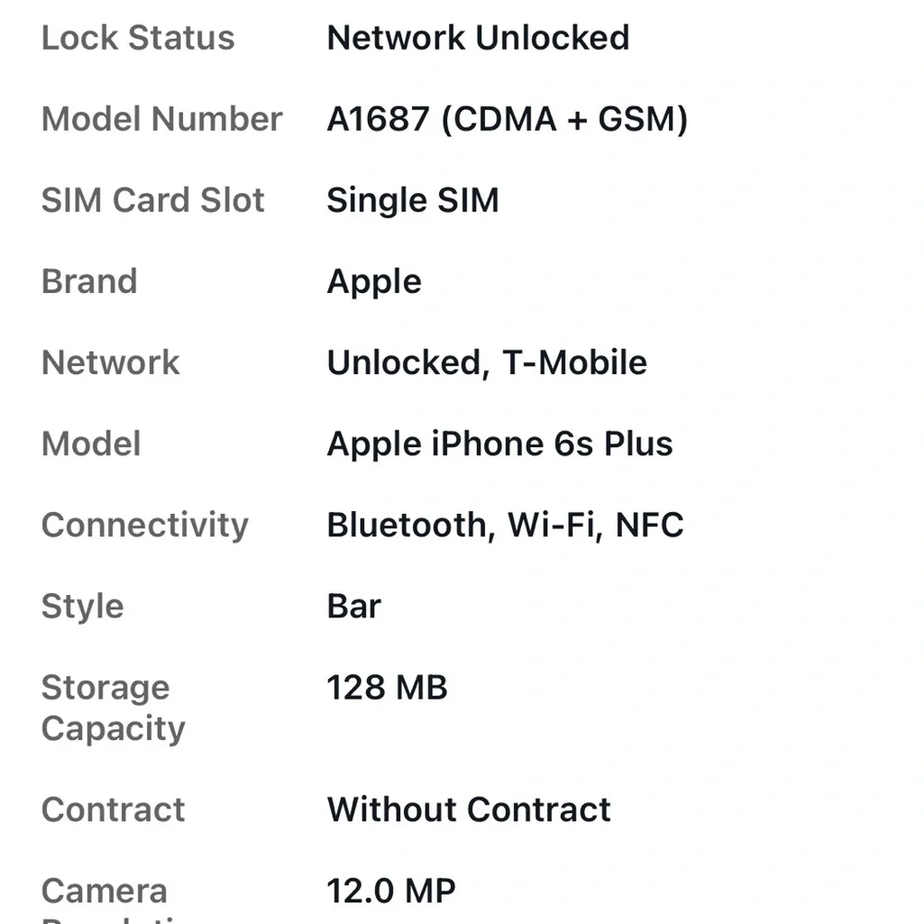Tap the 128 MB storage value
Viewport: 924px width, 924px height.
[387, 687]
